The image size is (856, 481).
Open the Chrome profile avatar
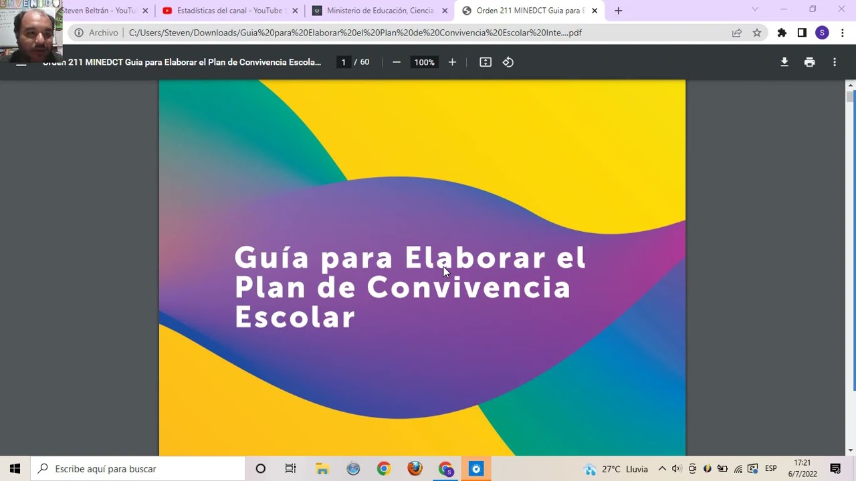822,33
